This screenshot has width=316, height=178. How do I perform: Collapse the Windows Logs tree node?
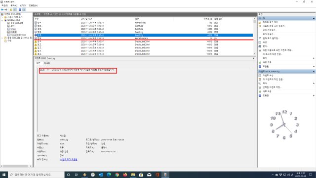(2, 20)
